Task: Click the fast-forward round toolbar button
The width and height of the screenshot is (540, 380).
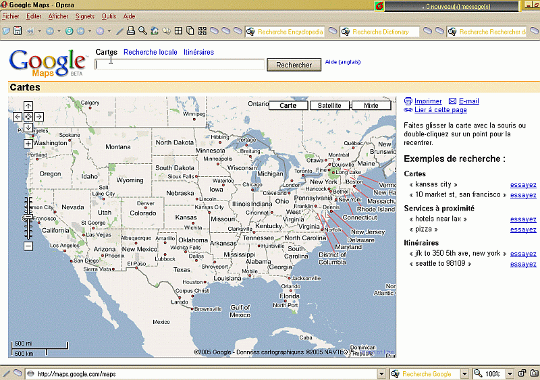Action: pyautogui.click(x=100, y=31)
